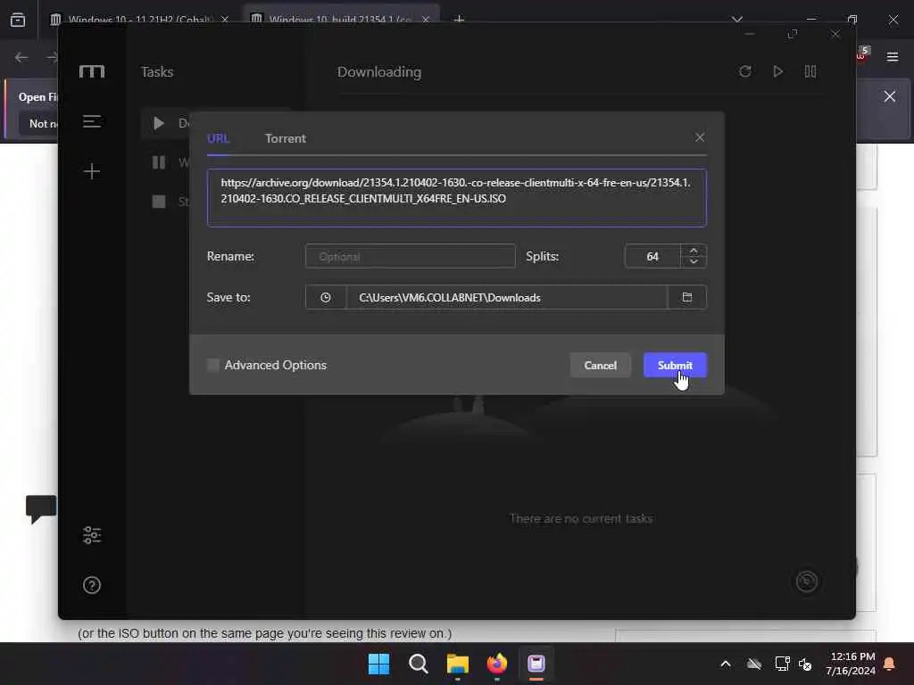This screenshot has height=685, width=914.
Task: Switch to the Torrent tab
Action: click(285, 138)
